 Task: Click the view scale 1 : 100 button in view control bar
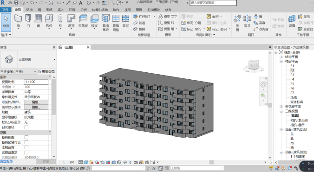69,162
